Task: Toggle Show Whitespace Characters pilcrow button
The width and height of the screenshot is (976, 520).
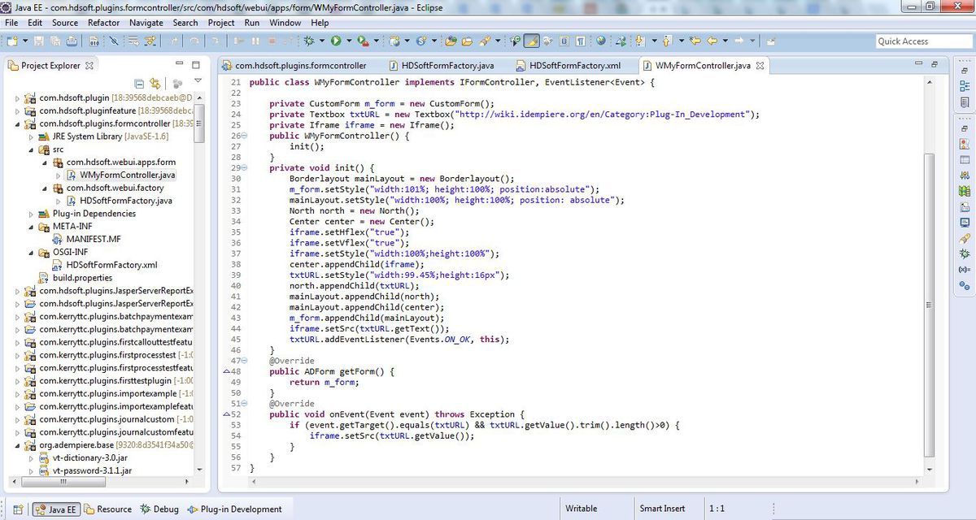Action: click(581, 41)
